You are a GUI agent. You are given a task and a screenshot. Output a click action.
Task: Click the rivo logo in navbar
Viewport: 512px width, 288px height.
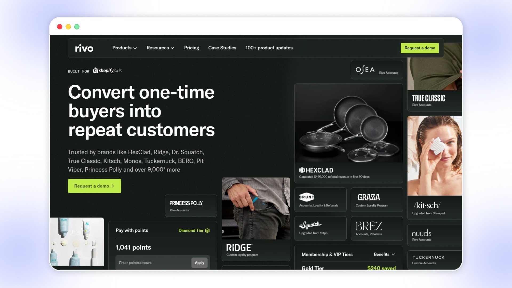point(84,48)
